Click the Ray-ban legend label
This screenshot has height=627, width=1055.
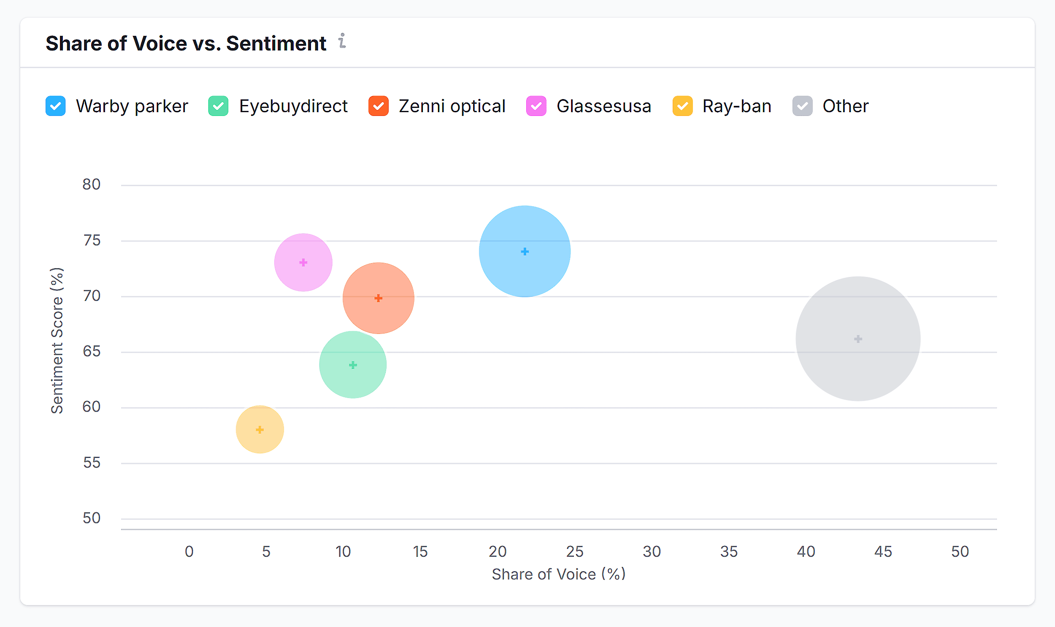(x=736, y=106)
